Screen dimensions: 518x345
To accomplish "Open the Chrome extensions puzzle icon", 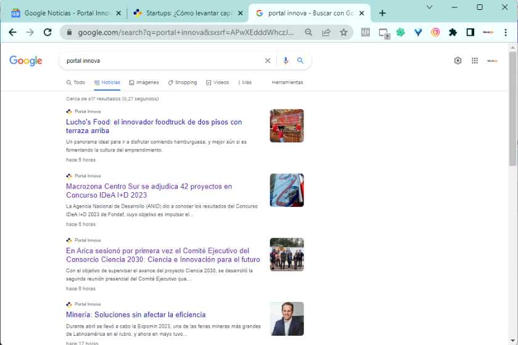I will (453, 33).
